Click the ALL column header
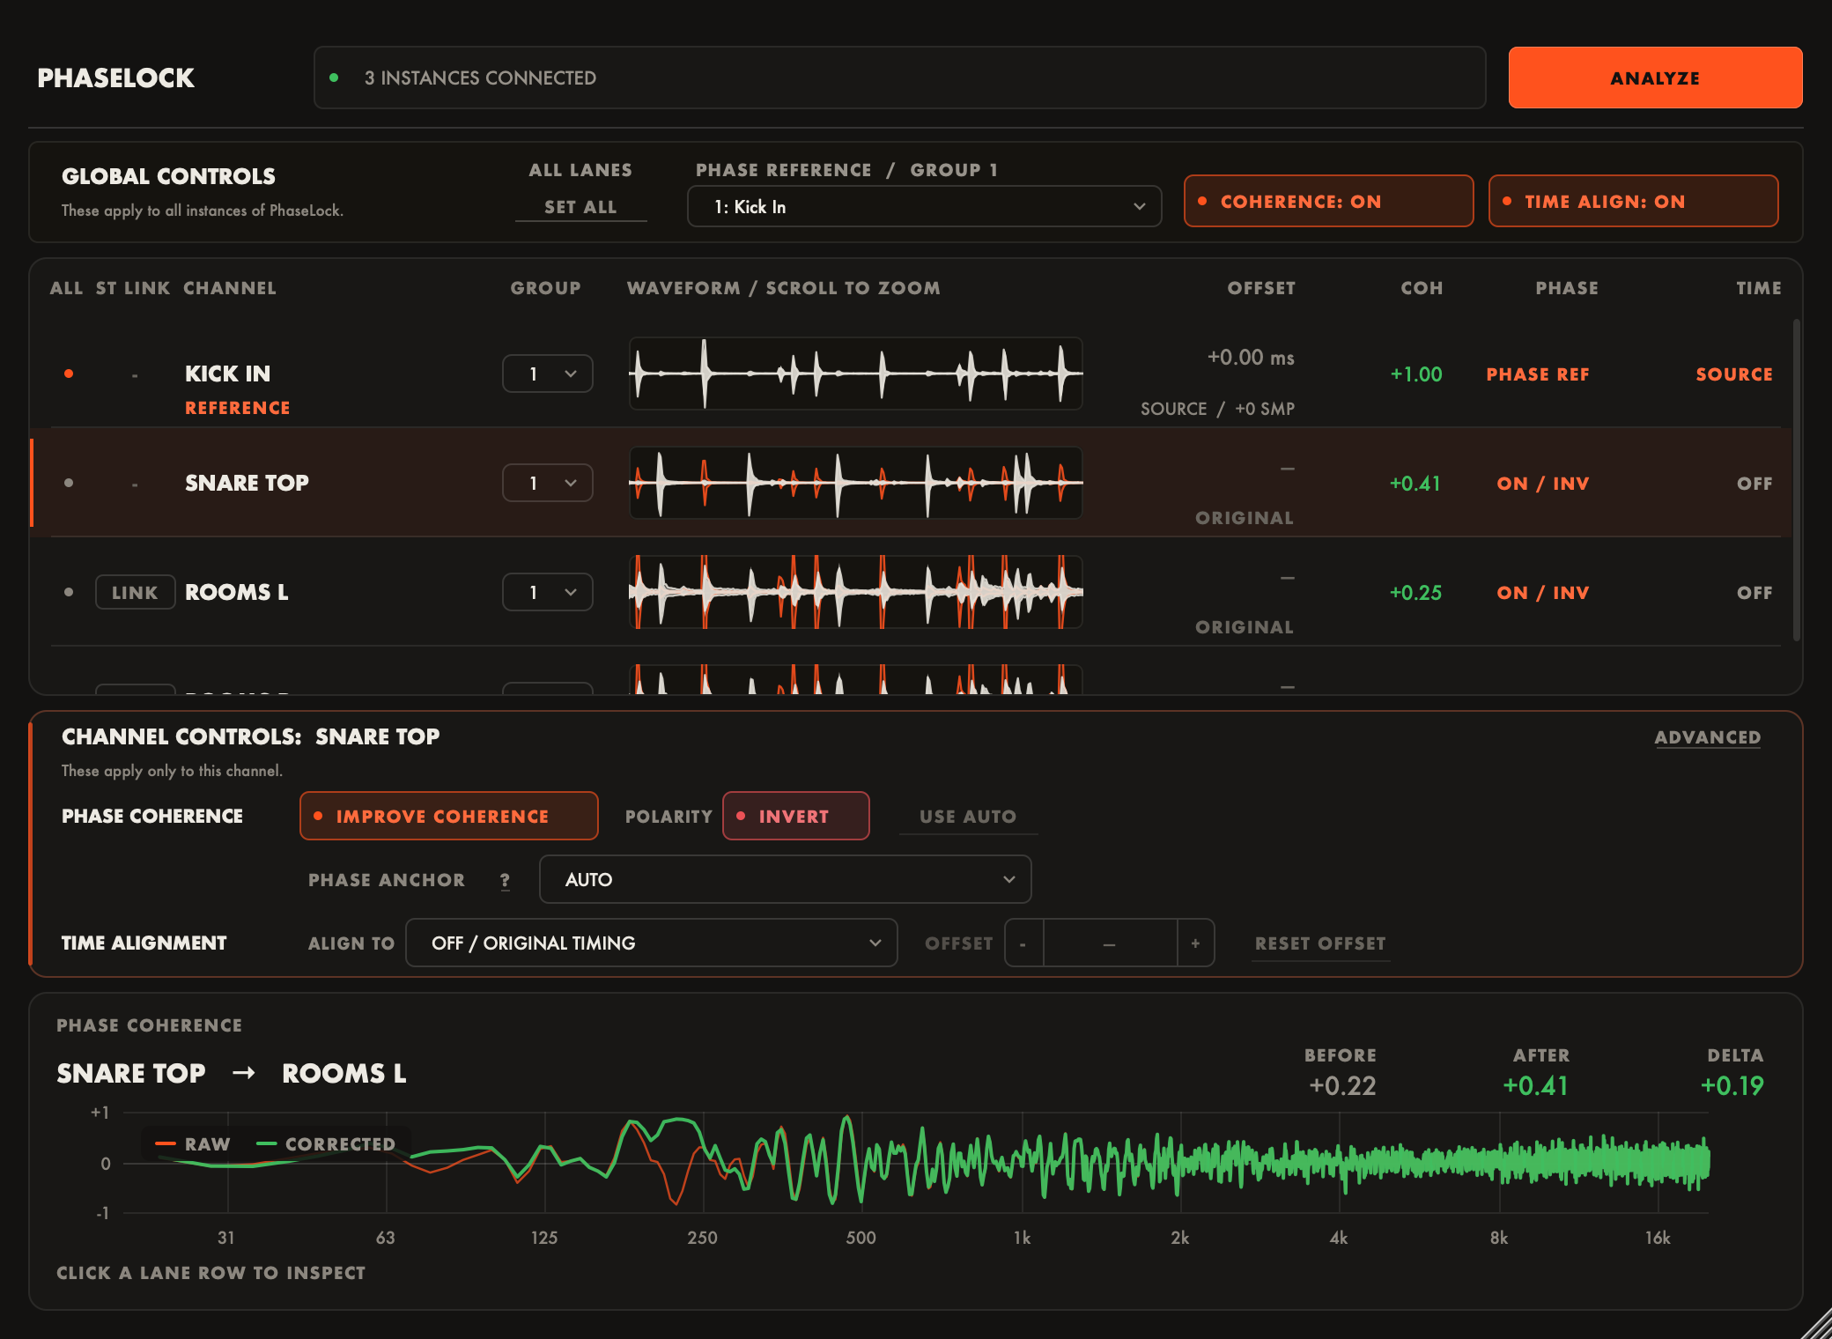 coord(66,288)
